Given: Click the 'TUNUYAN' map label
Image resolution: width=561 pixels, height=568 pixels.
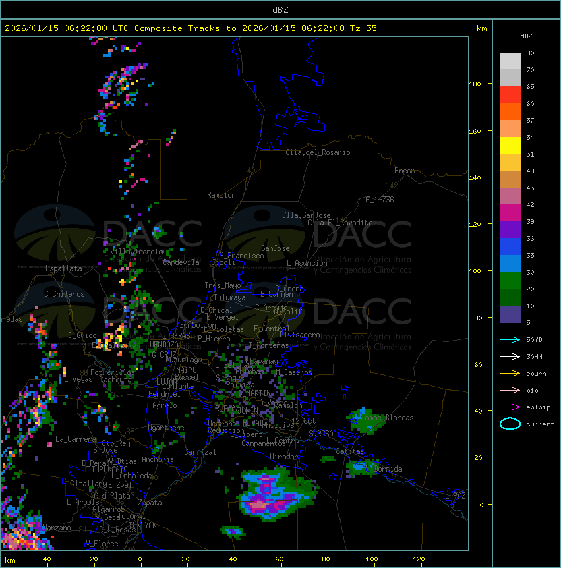Looking at the screenshot, I should pyautogui.click(x=143, y=526).
